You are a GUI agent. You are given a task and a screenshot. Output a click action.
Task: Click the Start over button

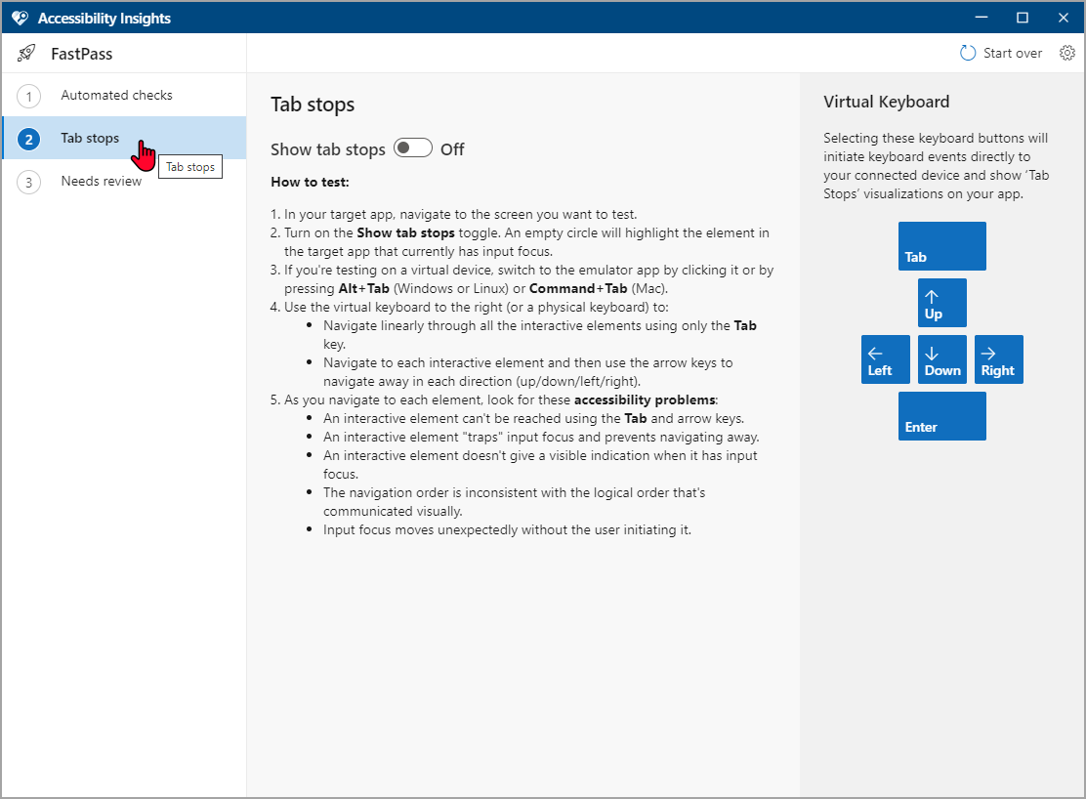click(1001, 53)
